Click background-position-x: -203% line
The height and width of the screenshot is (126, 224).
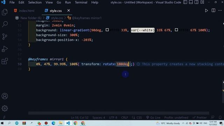(x=64, y=40)
